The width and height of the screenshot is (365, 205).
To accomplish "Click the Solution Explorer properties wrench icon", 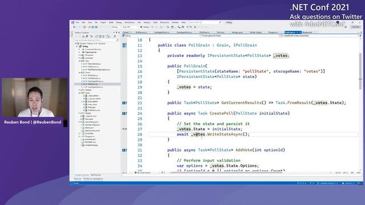I will pos(115,36).
